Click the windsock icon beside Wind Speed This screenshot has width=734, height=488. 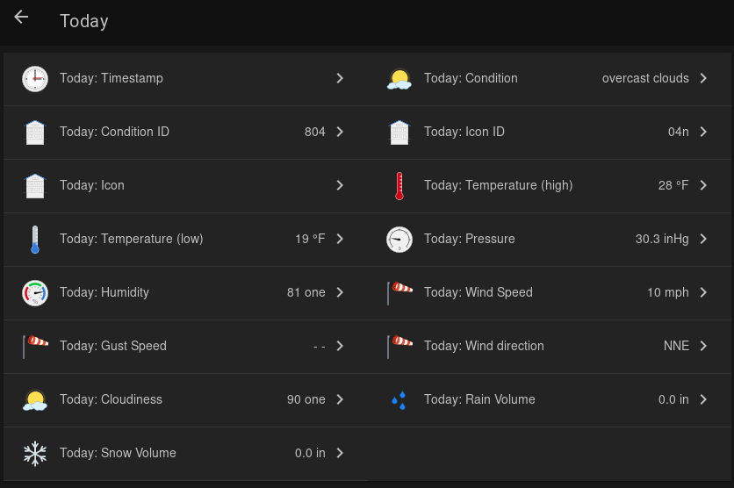(399, 293)
